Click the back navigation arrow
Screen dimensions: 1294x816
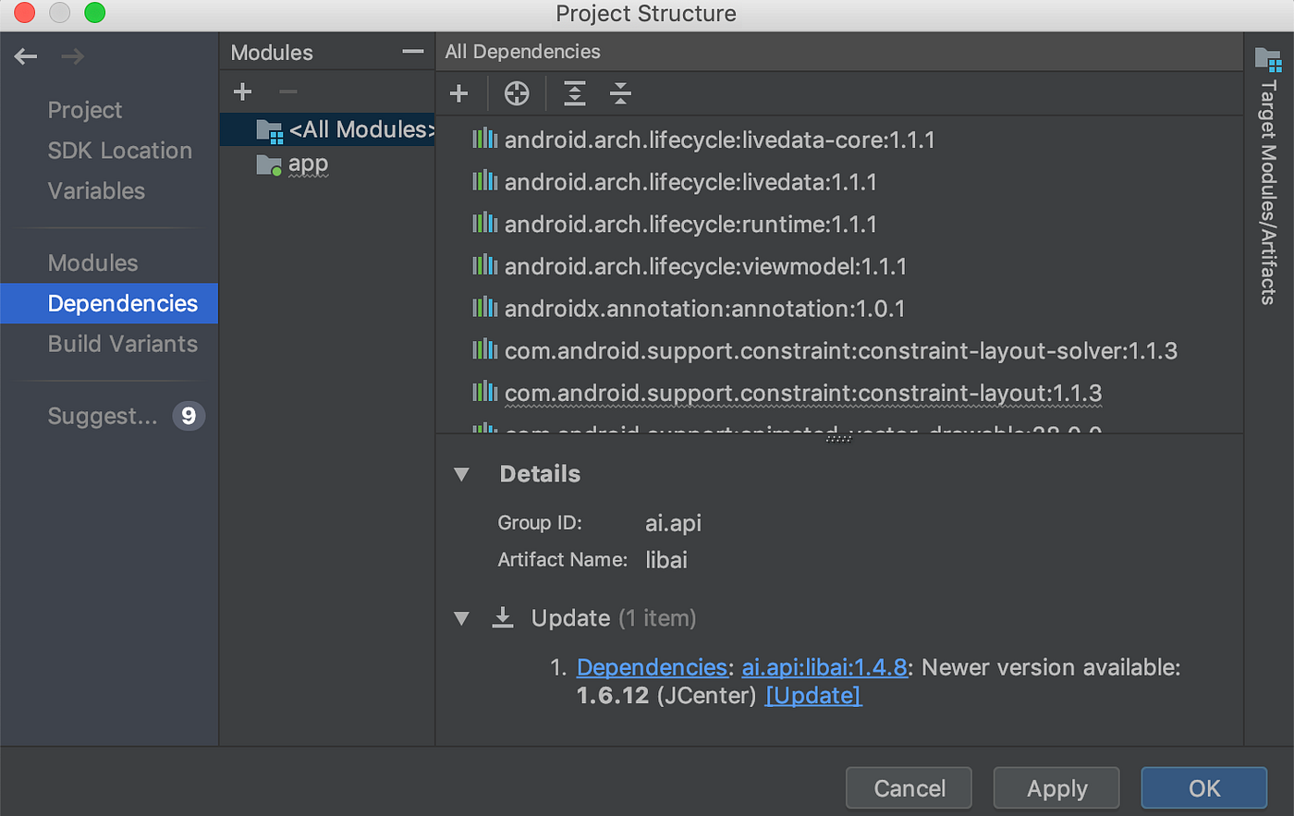click(x=25, y=56)
